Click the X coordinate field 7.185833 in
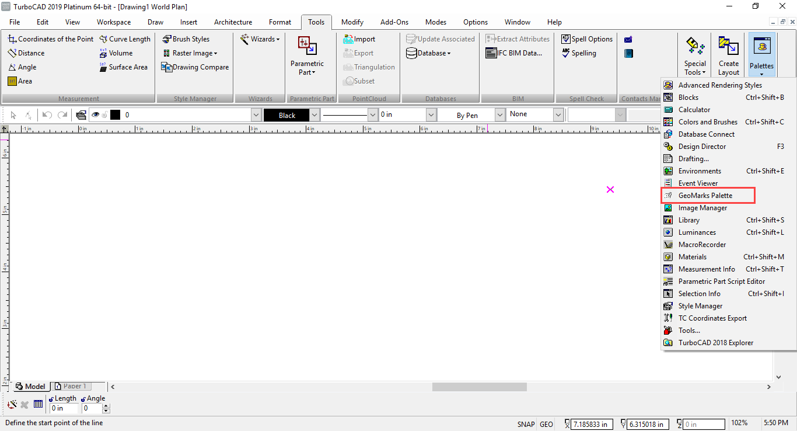797x431 pixels. 592,425
